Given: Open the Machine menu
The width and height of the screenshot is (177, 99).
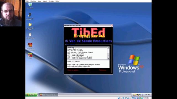Looking at the screenshot, I should point(33,1).
